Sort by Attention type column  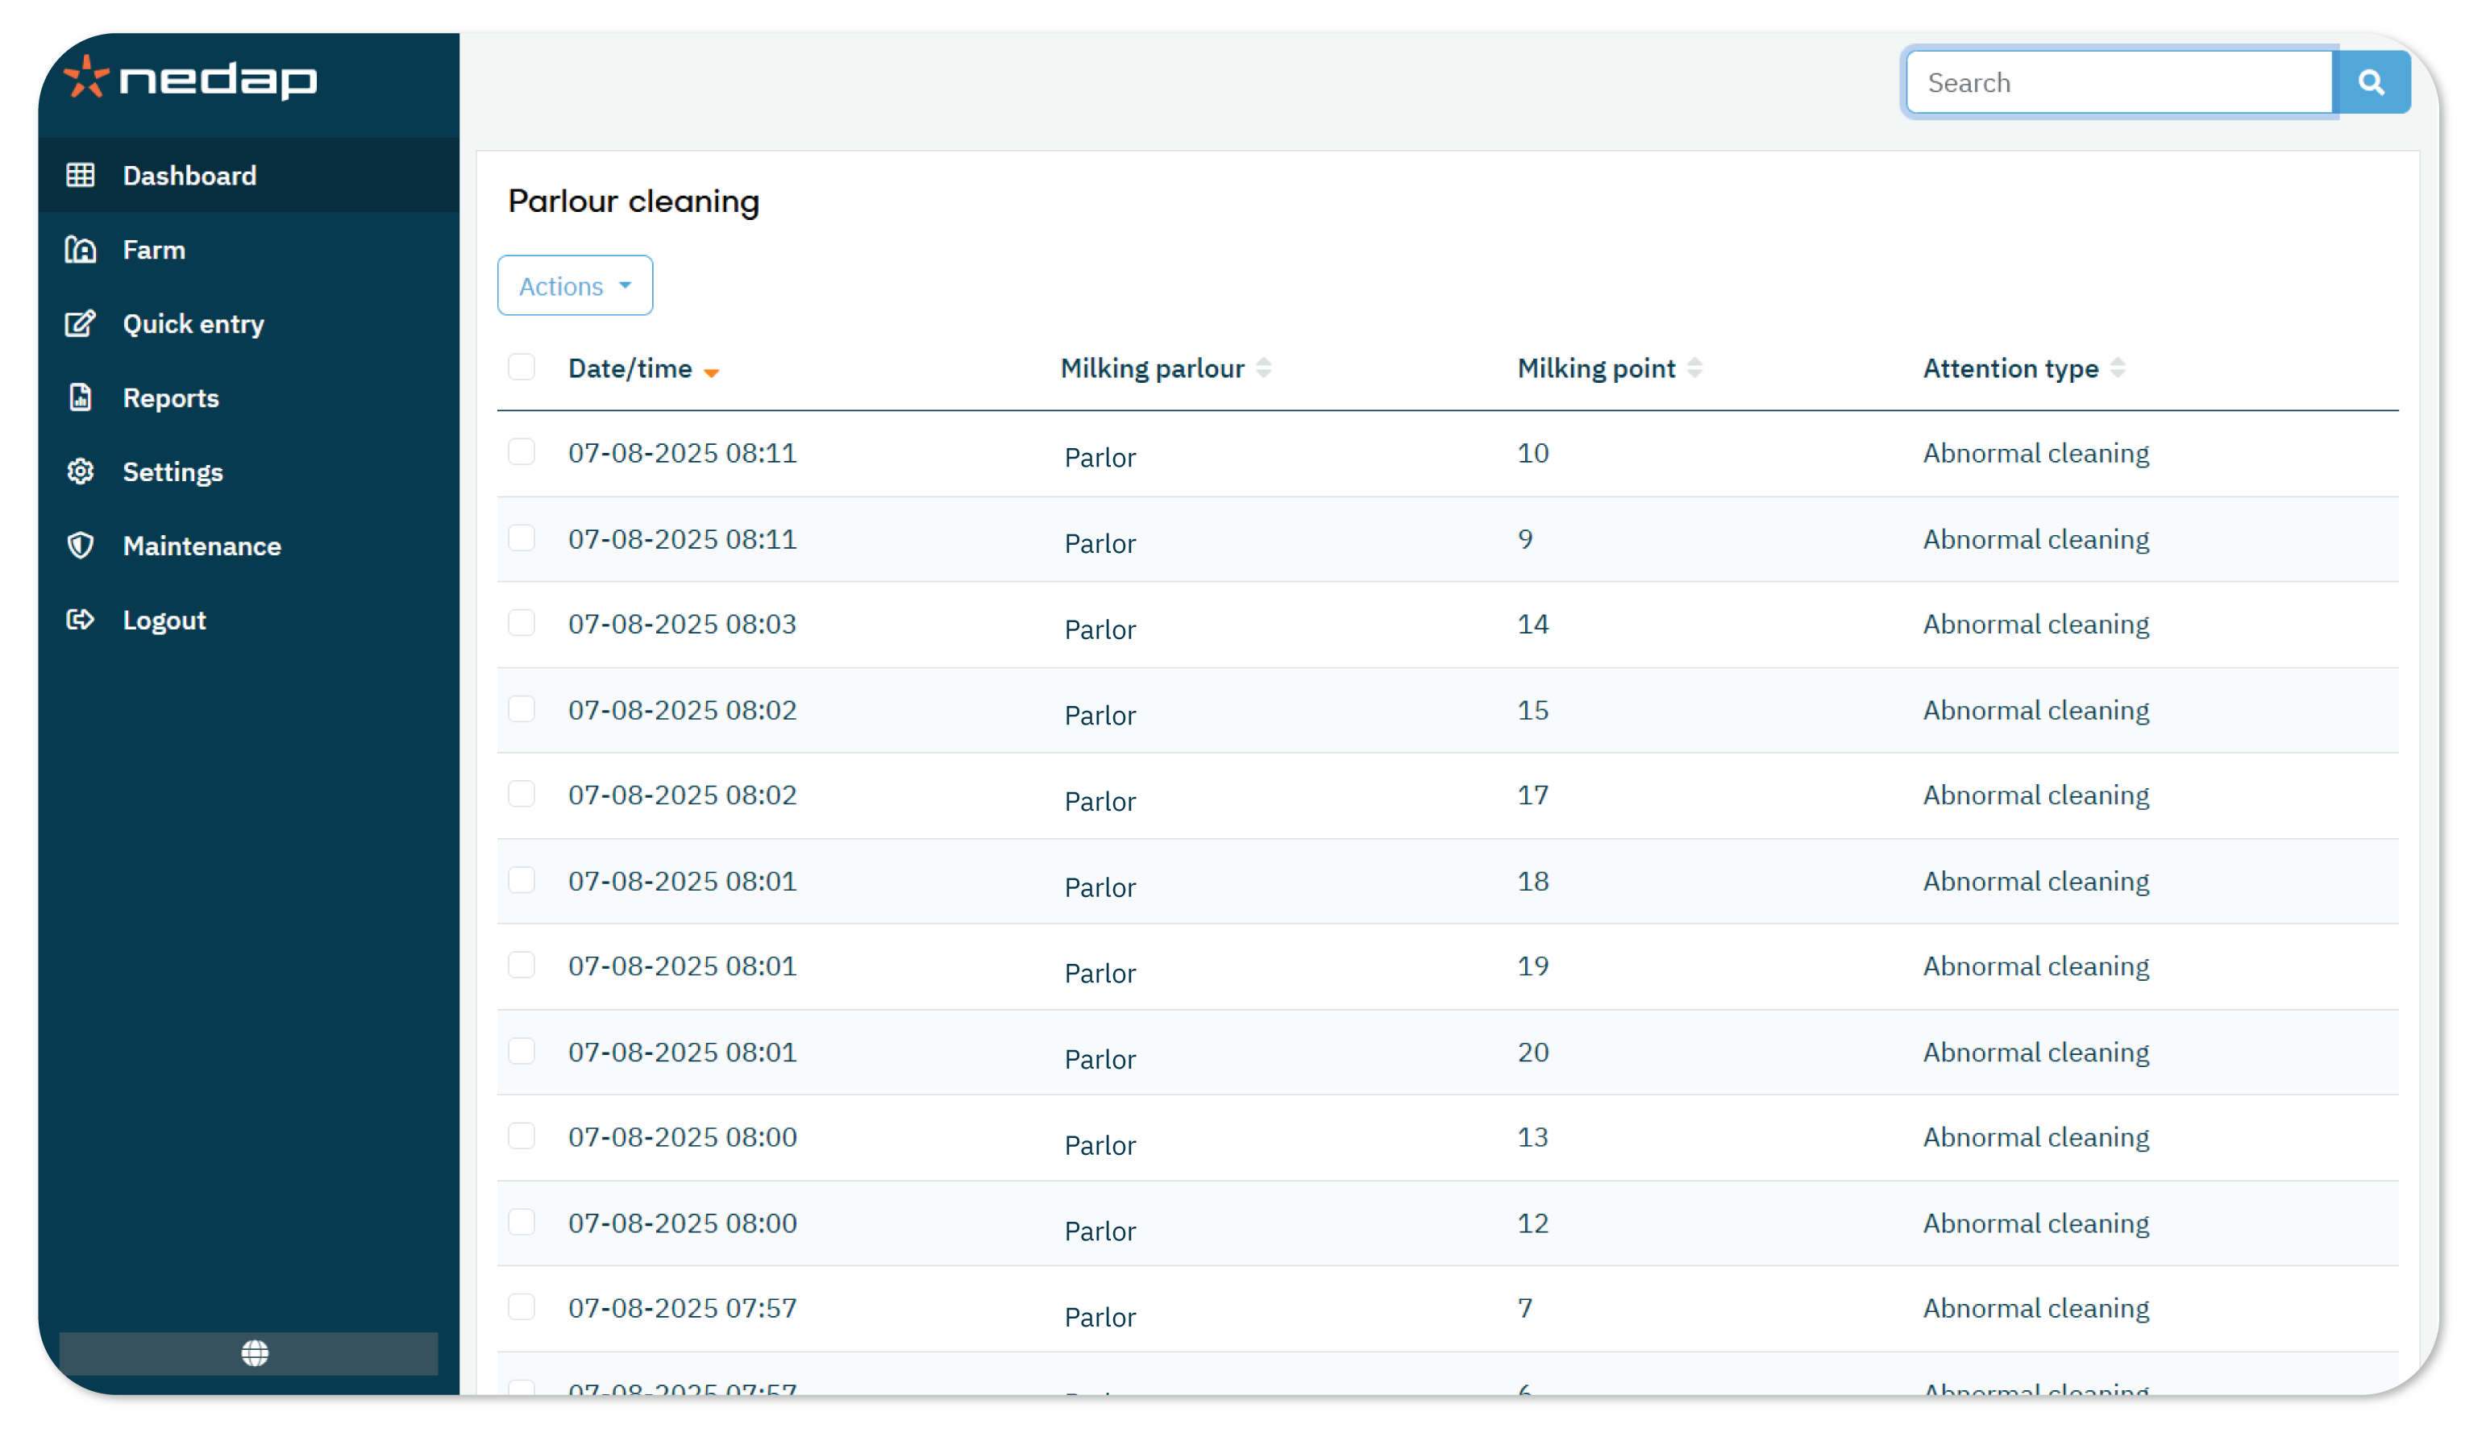pyautogui.click(x=2023, y=369)
